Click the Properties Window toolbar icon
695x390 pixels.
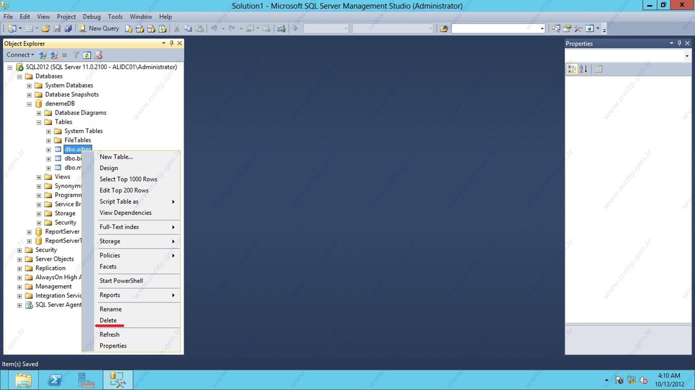(567, 28)
